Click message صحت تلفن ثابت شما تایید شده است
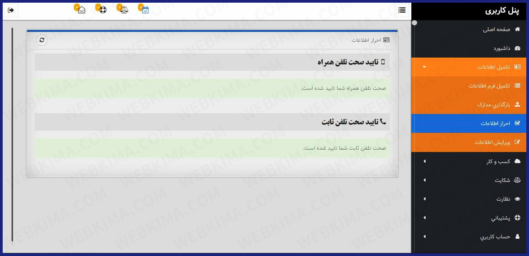 [344, 148]
